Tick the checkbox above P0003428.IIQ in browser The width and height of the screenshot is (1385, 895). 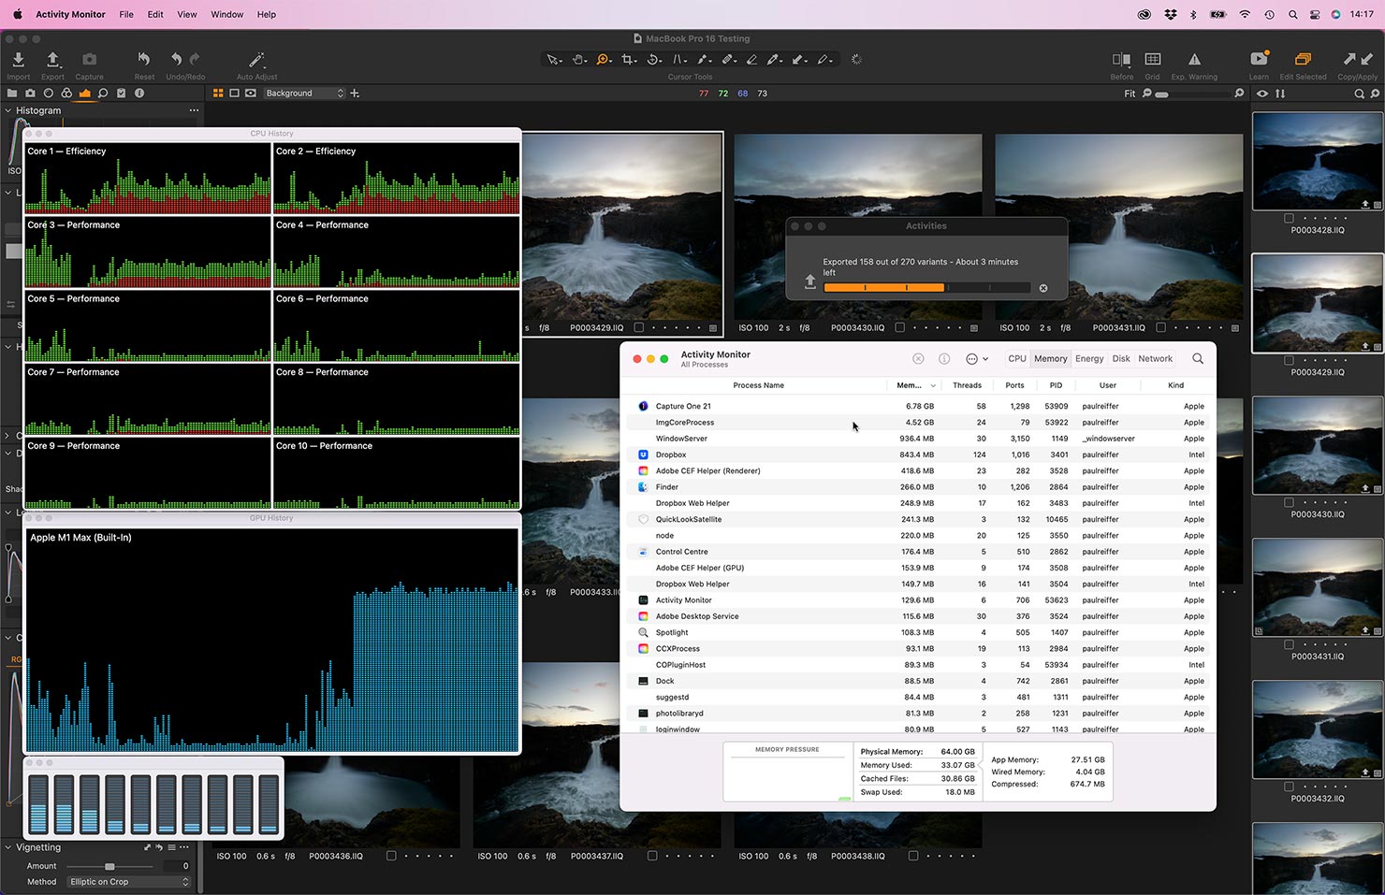(1289, 218)
